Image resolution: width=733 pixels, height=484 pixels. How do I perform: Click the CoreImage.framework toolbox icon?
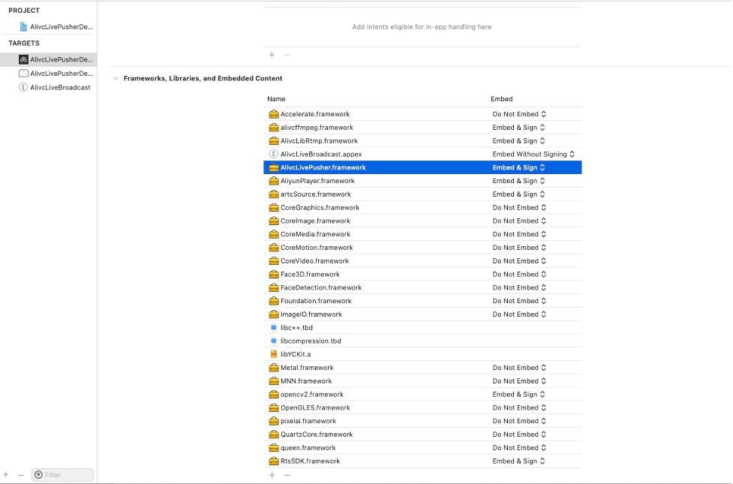coord(274,221)
